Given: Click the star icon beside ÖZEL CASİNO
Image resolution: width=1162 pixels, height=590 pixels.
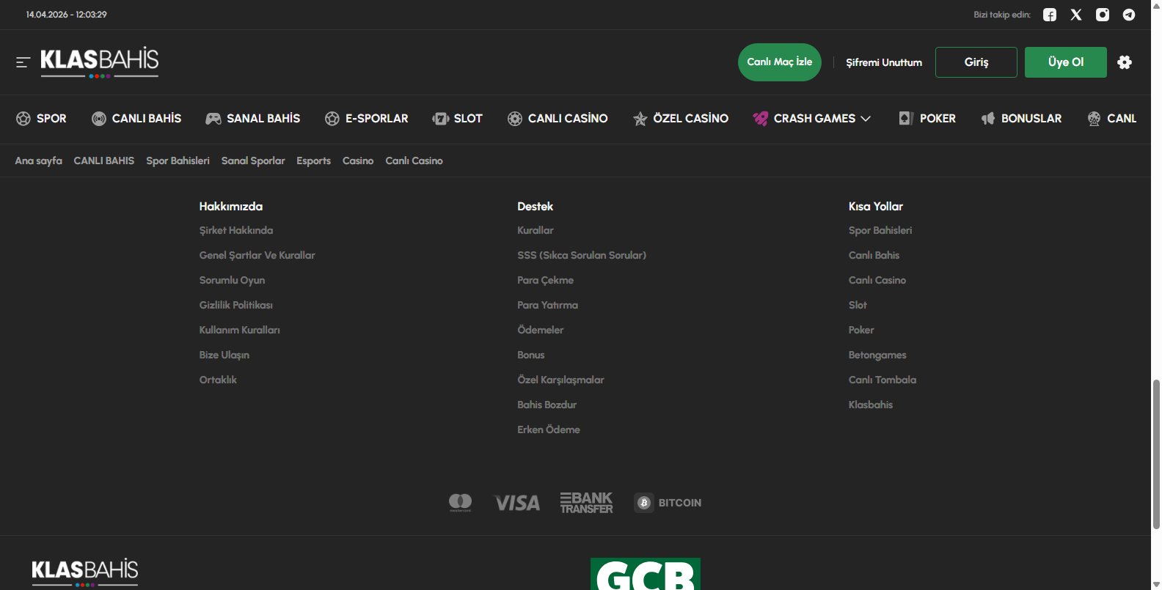Looking at the screenshot, I should 640,119.
